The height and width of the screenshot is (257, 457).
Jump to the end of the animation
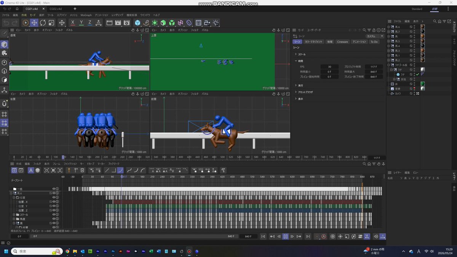[x=308, y=236]
